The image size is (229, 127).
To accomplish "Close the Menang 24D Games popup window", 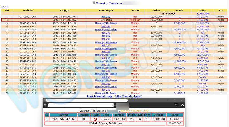I will click(x=181, y=100).
